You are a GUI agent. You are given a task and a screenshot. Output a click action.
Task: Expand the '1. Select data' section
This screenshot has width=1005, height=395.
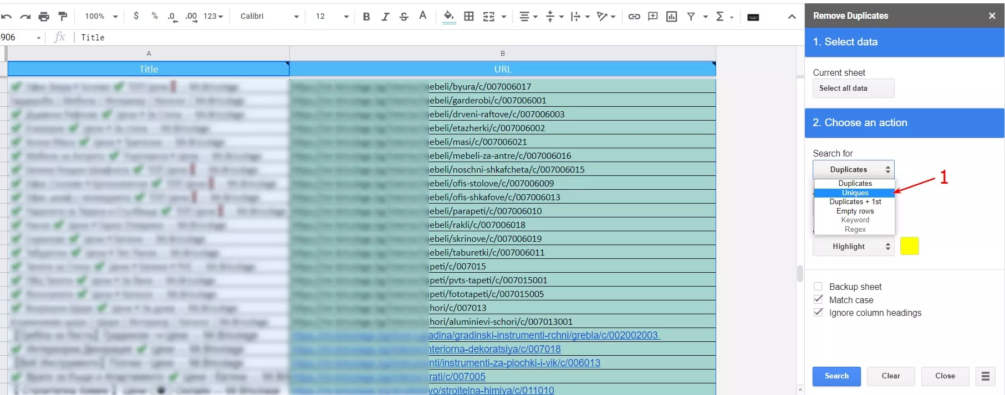[x=904, y=42]
